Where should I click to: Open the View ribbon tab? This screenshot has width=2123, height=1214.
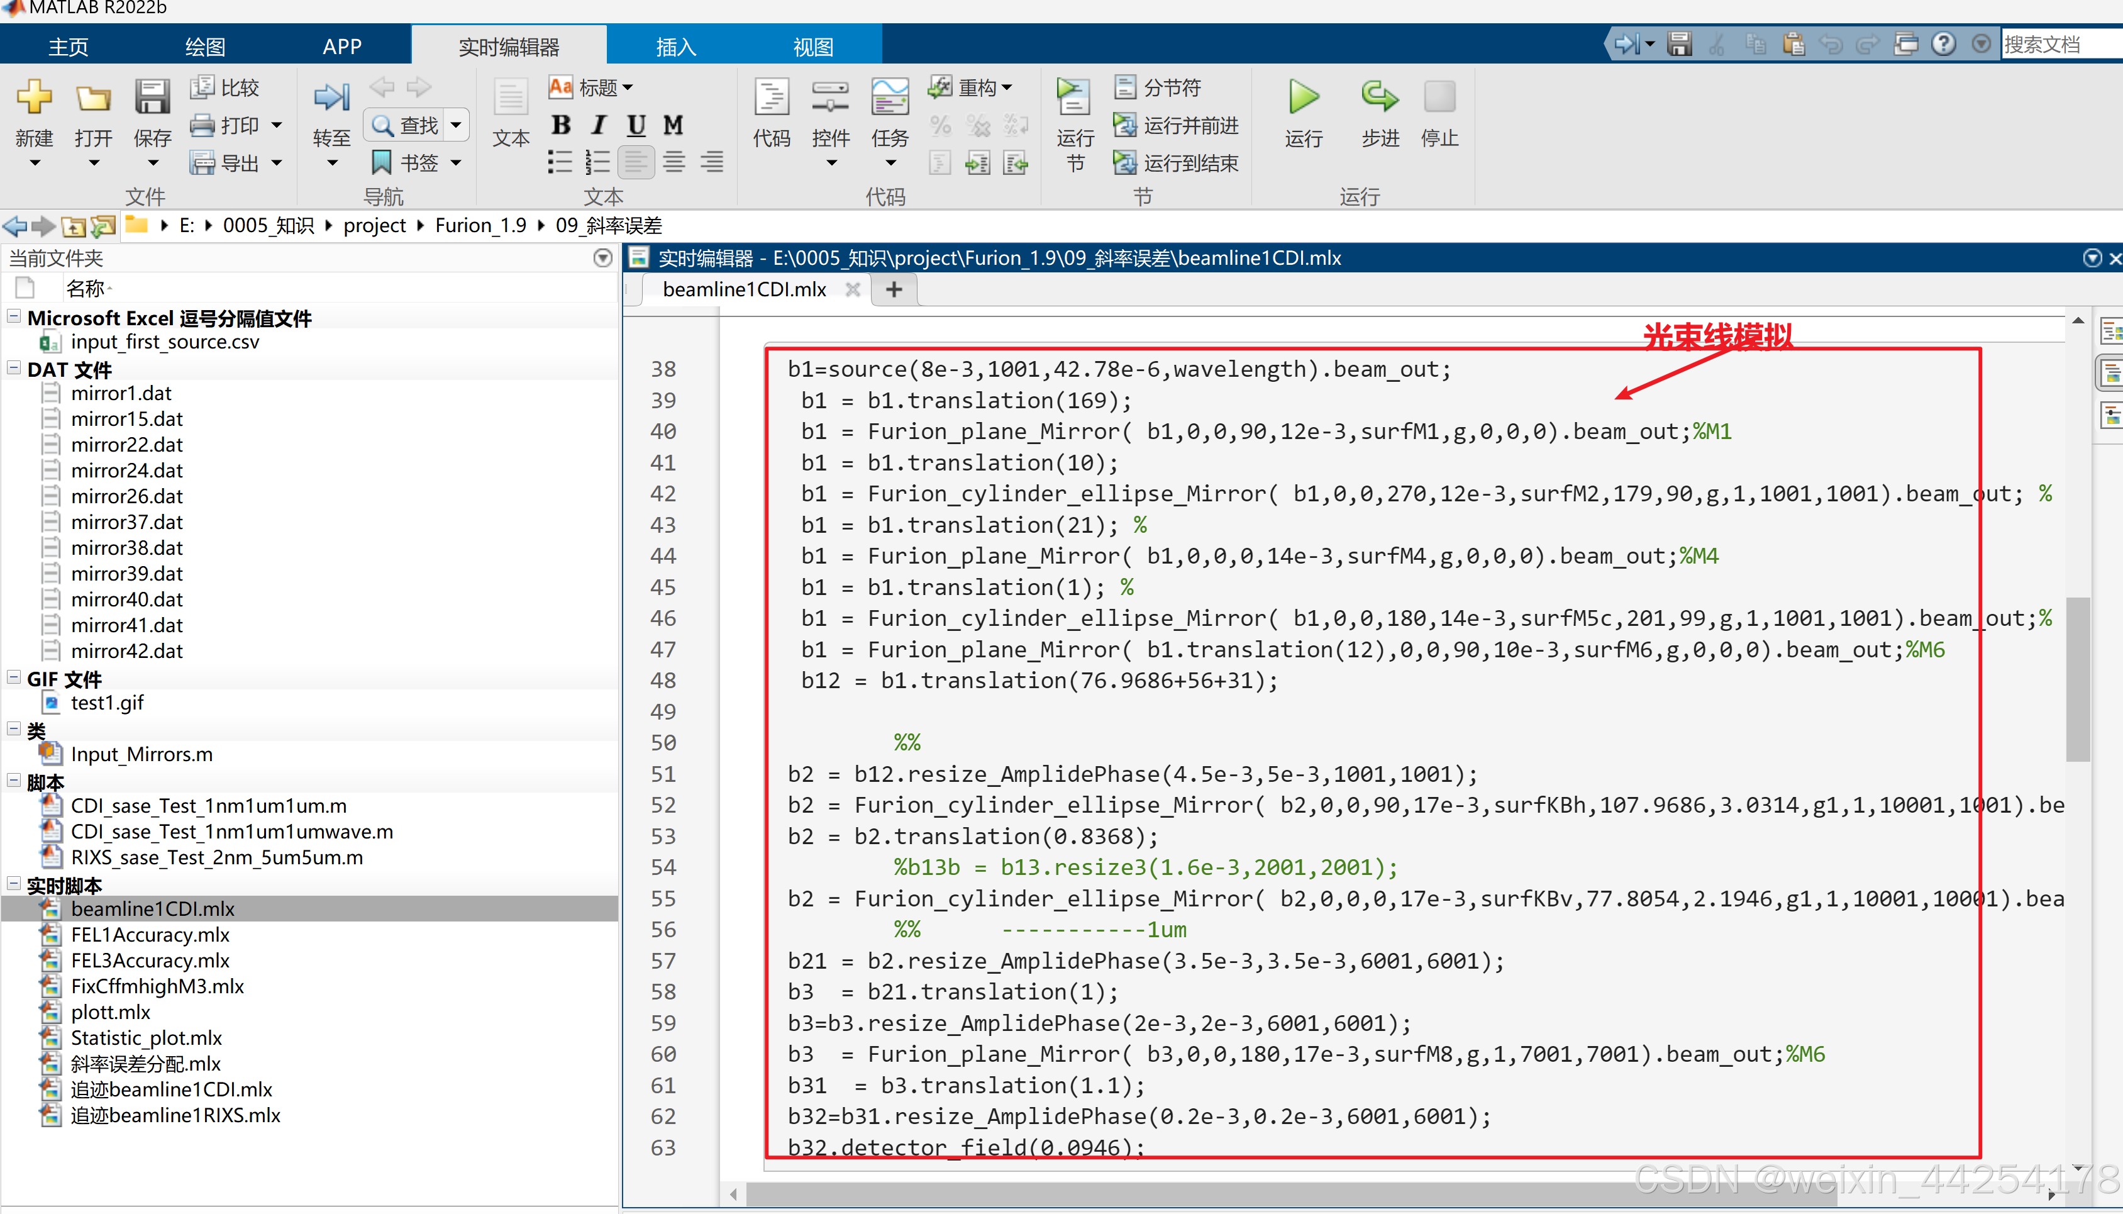(812, 47)
